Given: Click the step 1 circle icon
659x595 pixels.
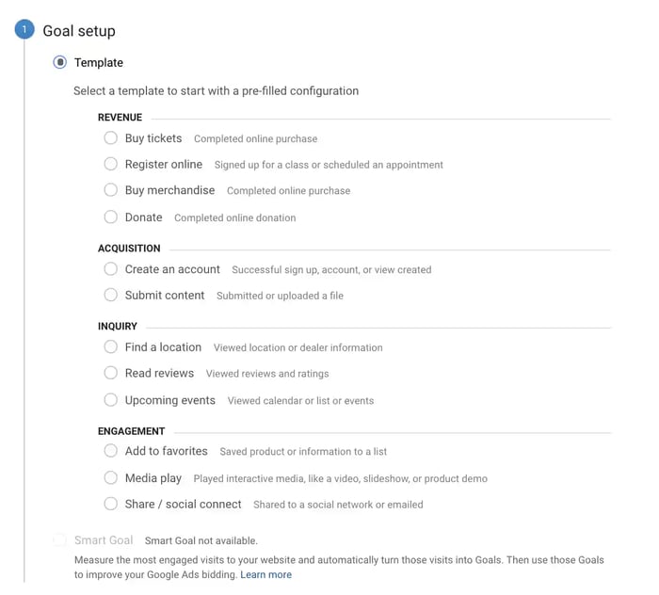Looking at the screenshot, I should point(24,30).
